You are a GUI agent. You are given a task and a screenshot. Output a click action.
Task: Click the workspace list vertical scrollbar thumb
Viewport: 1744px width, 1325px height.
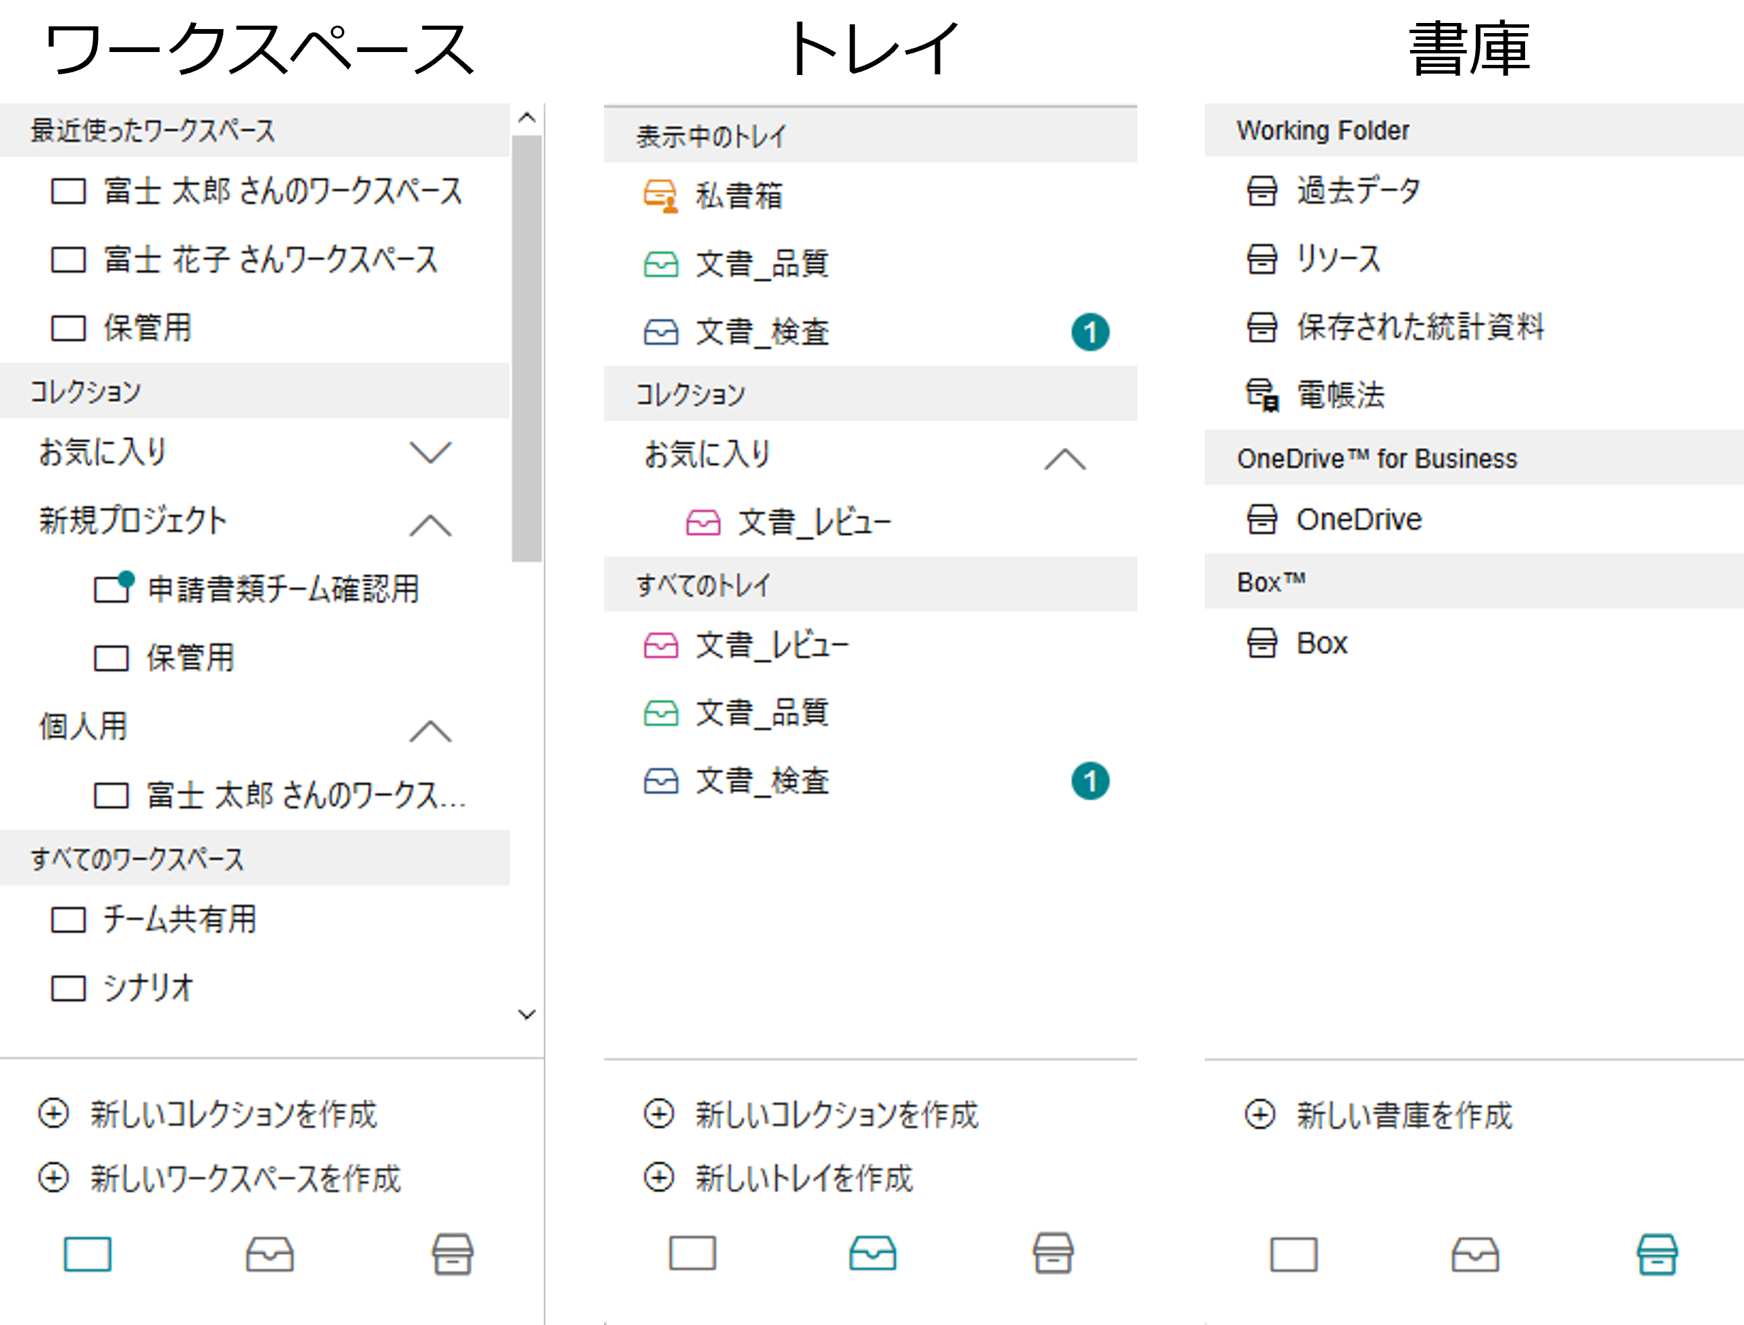[526, 348]
